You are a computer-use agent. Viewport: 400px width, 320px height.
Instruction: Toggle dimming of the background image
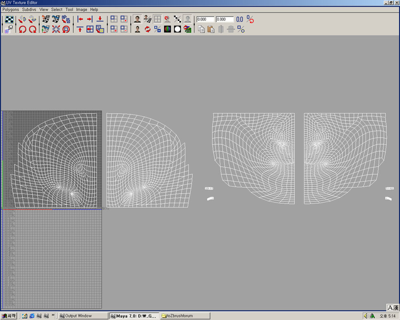pos(188,19)
